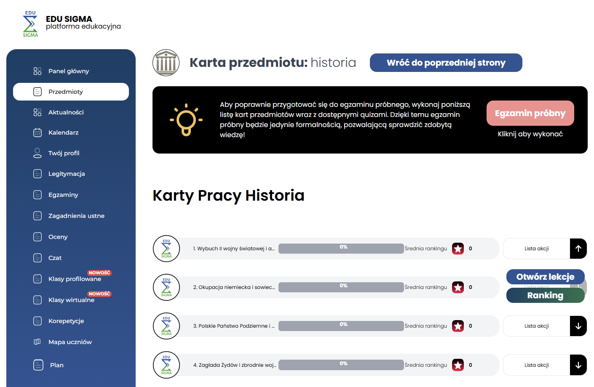Click the Sigma thumbnail of lesson 3

[166, 326]
